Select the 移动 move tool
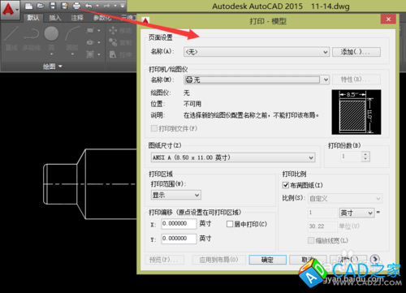 point(120,31)
